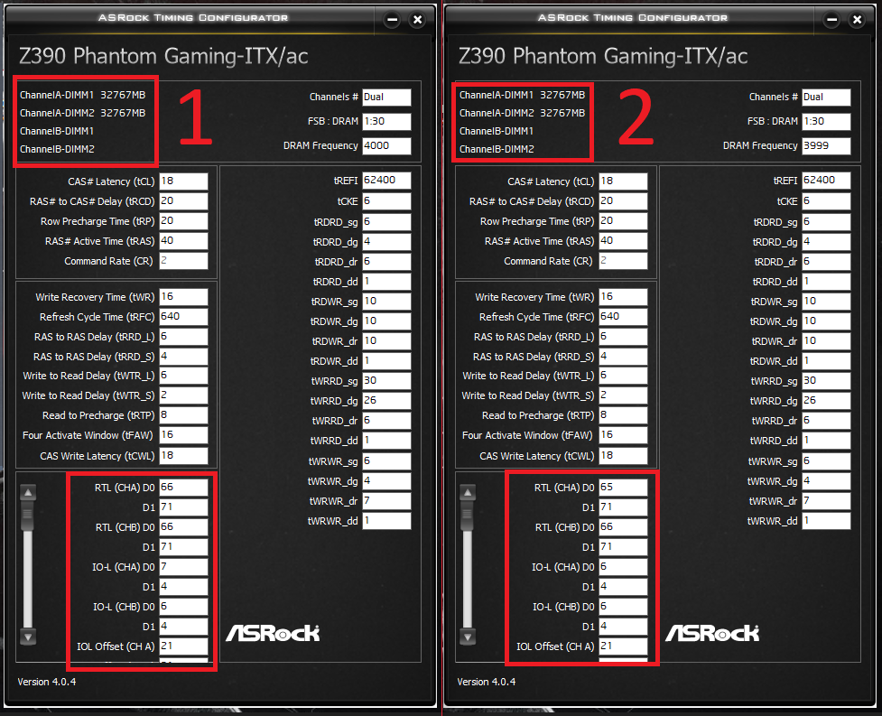The width and height of the screenshot is (882, 716).
Task: Click tWTR_L field in left window
Action: pos(183,376)
